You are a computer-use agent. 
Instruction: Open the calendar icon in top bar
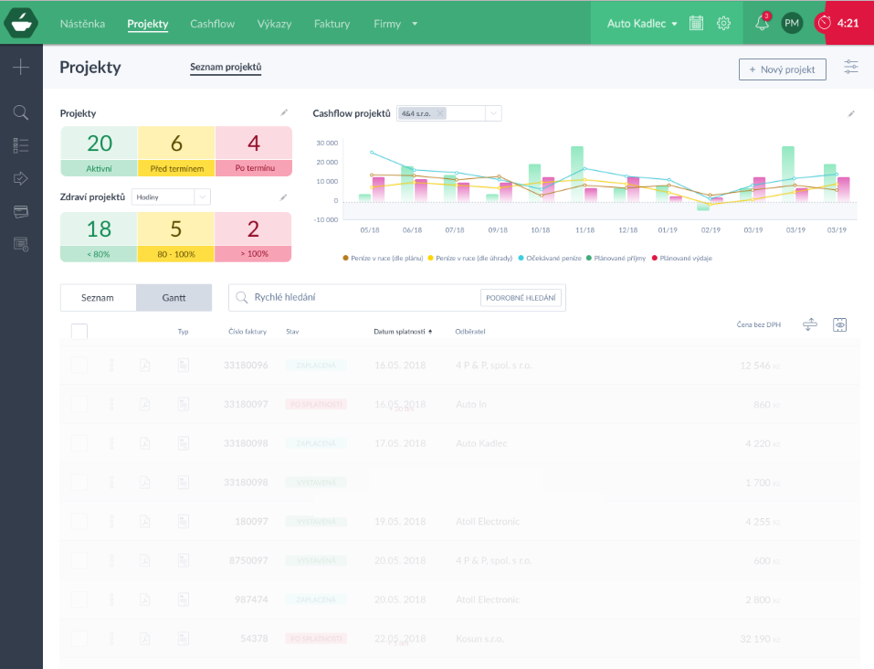696,24
